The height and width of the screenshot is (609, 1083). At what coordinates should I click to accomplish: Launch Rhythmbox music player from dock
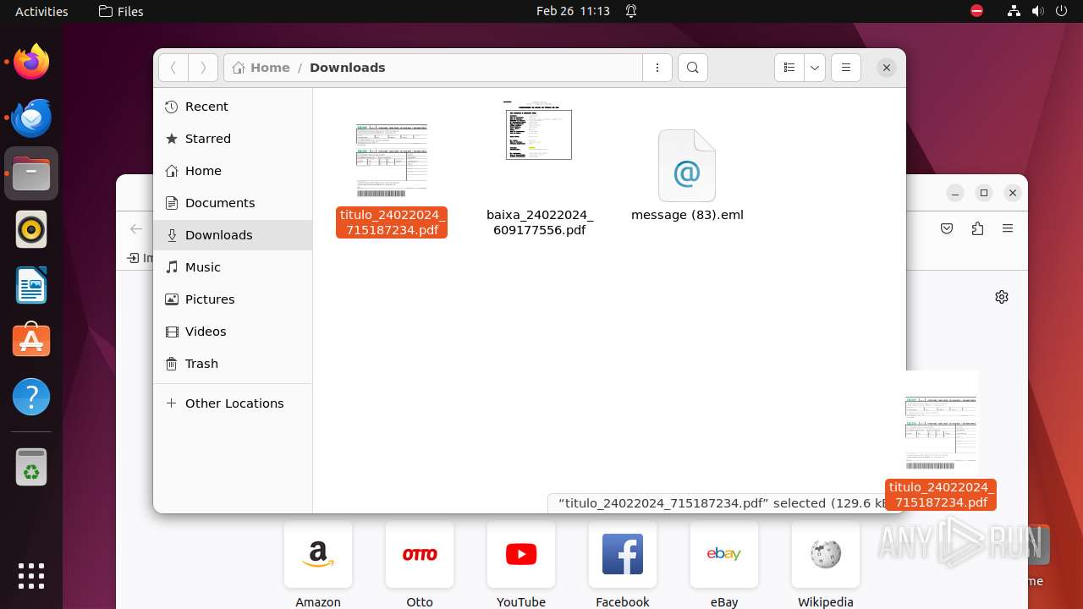pos(31,229)
